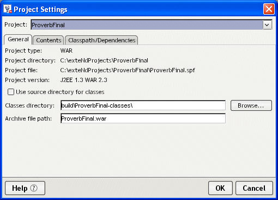278x200 pixels.
Task: Open the Classpath/Dependencies tab
Action: (101, 40)
